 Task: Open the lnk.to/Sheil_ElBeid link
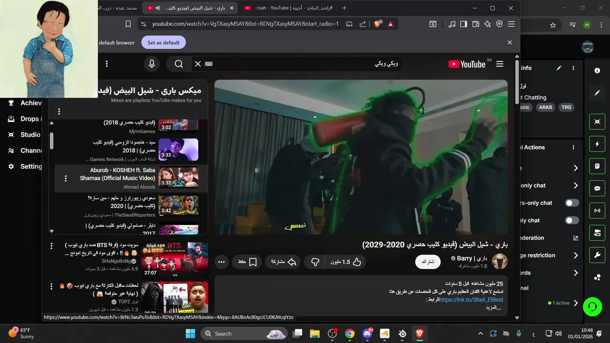pos(471,300)
